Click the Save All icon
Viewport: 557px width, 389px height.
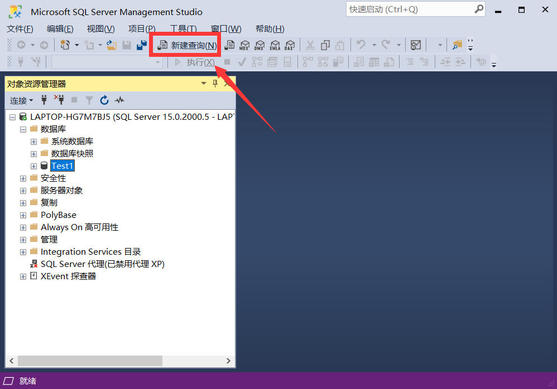tap(142, 45)
